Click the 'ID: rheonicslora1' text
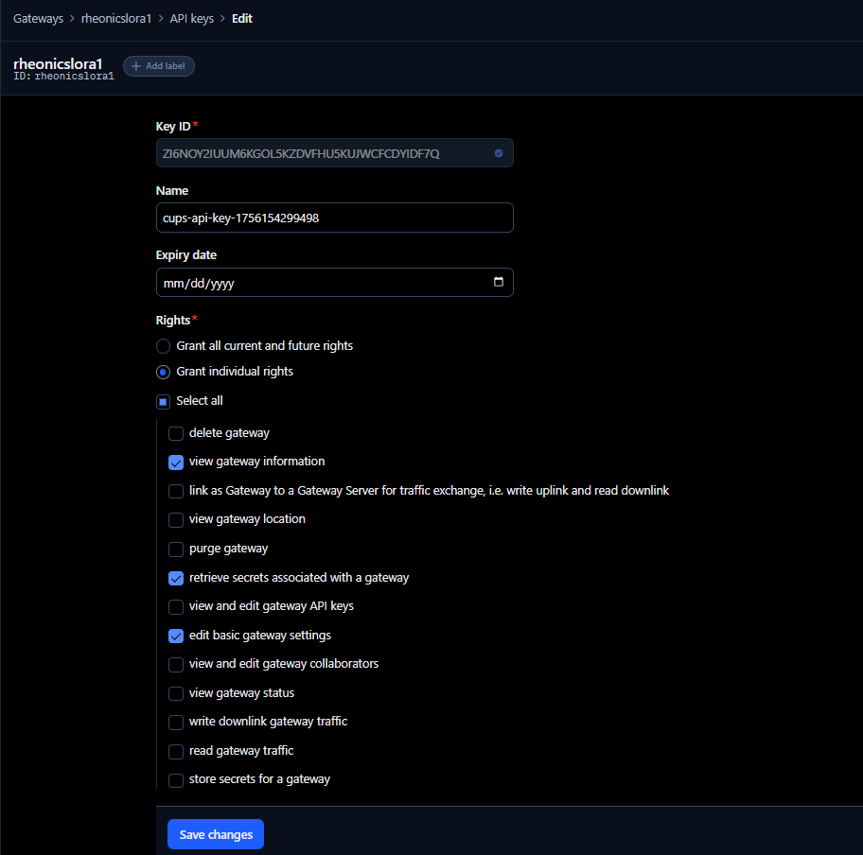 [63, 77]
